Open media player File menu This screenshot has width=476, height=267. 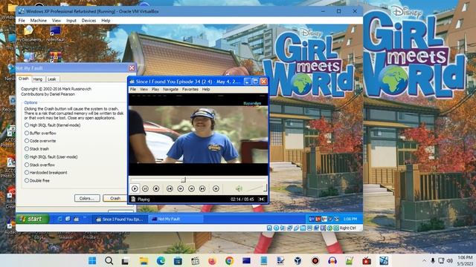pyautogui.click(x=133, y=89)
